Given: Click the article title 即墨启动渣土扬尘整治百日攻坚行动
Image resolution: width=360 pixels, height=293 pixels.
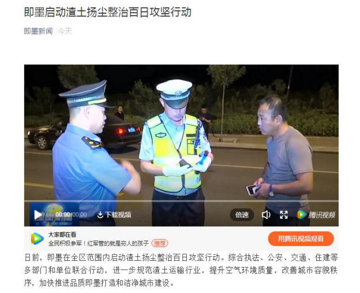Looking at the screenshot, I should click(x=108, y=12).
